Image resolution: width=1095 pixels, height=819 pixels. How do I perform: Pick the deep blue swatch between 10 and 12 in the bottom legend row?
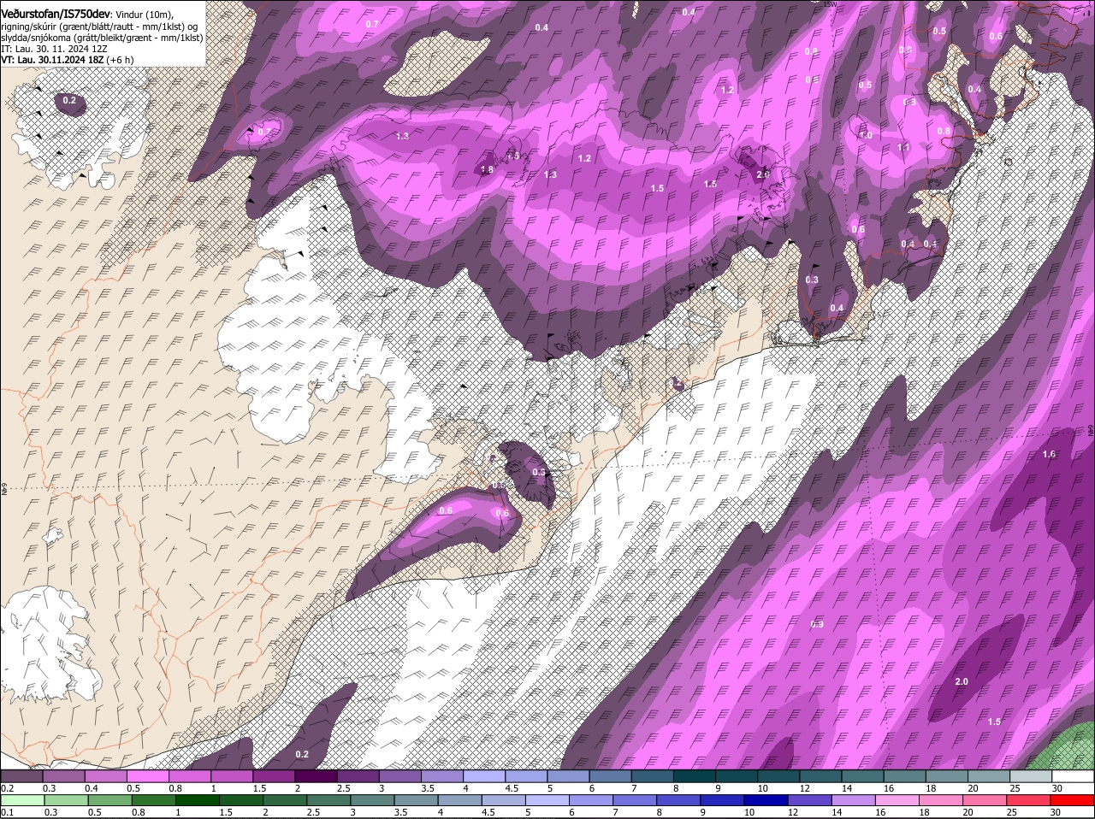(766, 801)
